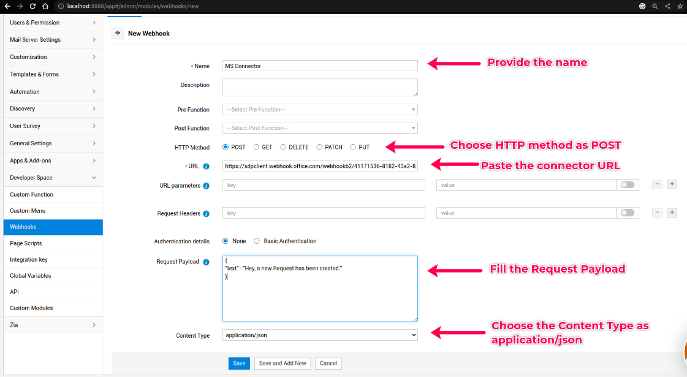
Task: Expand Users & Permission sidebar section
Action: point(51,23)
